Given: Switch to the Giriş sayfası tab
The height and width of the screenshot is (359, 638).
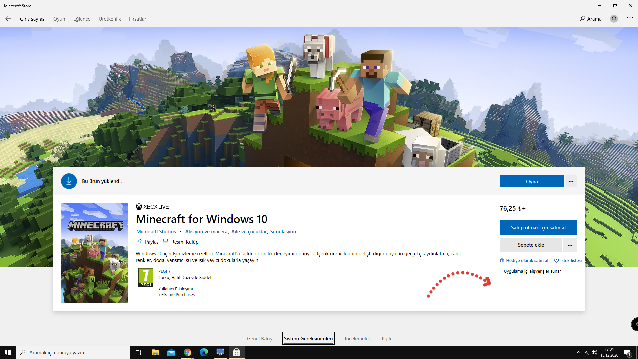Looking at the screenshot, I should click(x=33, y=19).
